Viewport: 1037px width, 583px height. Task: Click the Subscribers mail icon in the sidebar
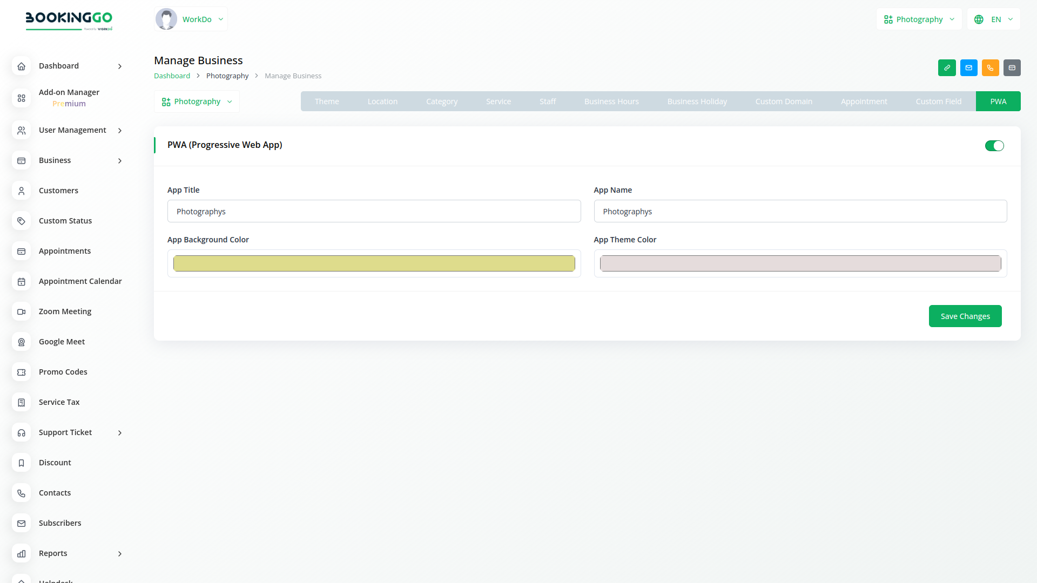tap(22, 523)
